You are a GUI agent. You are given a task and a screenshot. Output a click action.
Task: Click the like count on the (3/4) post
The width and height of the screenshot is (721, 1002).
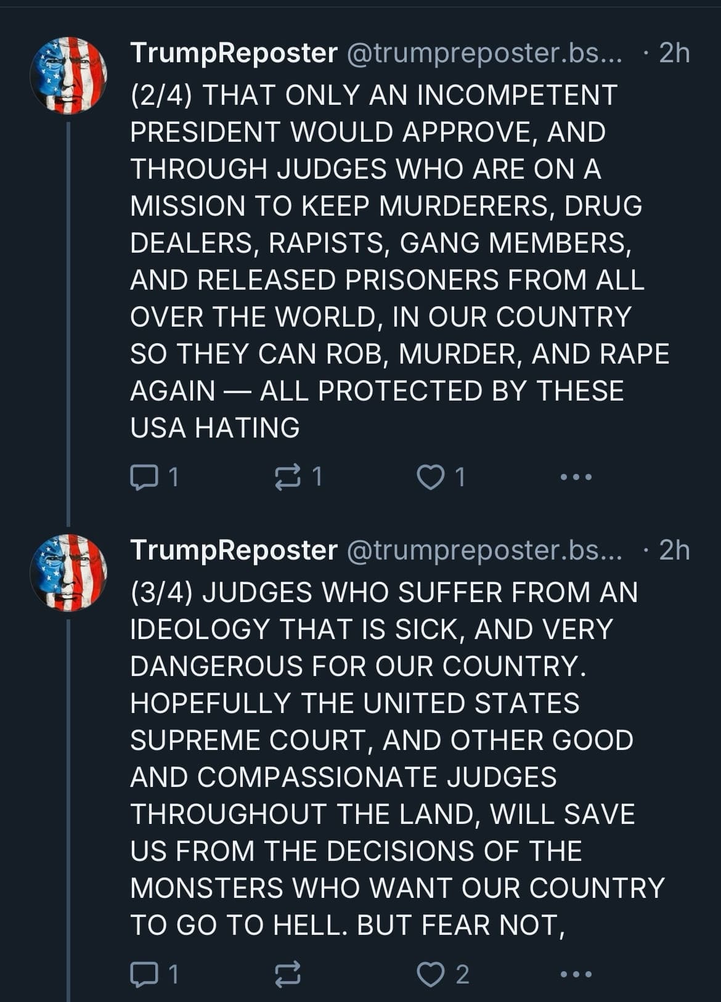(462, 974)
